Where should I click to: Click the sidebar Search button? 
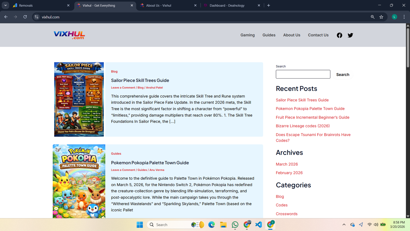click(343, 74)
